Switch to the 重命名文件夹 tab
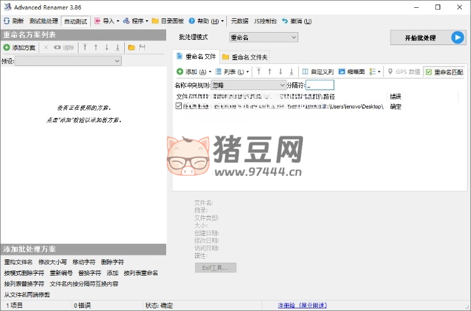Image resolution: width=471 pixels, height=311 pixels. pos(245,57)
